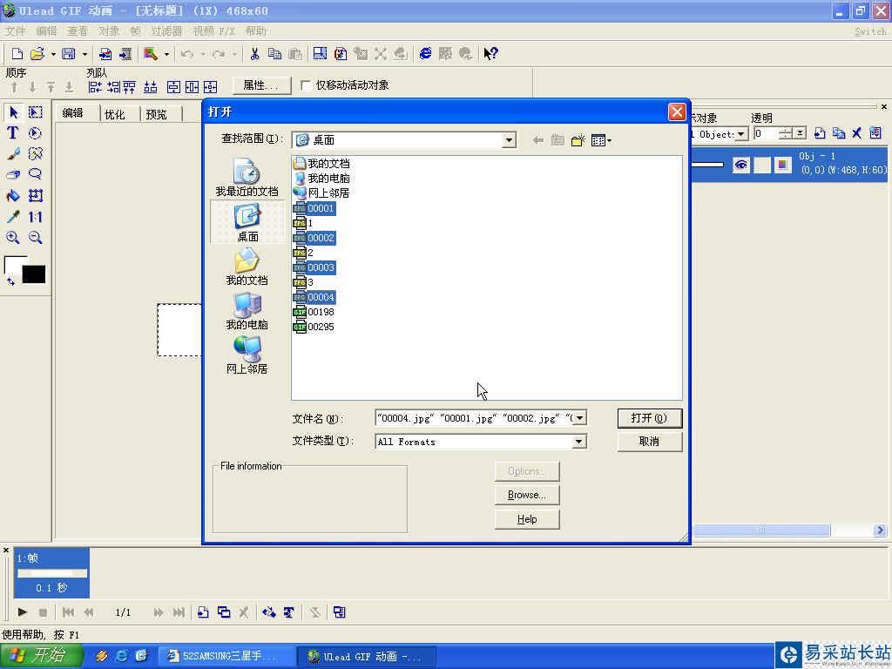Click the Browse... button

tap(527, 495)
